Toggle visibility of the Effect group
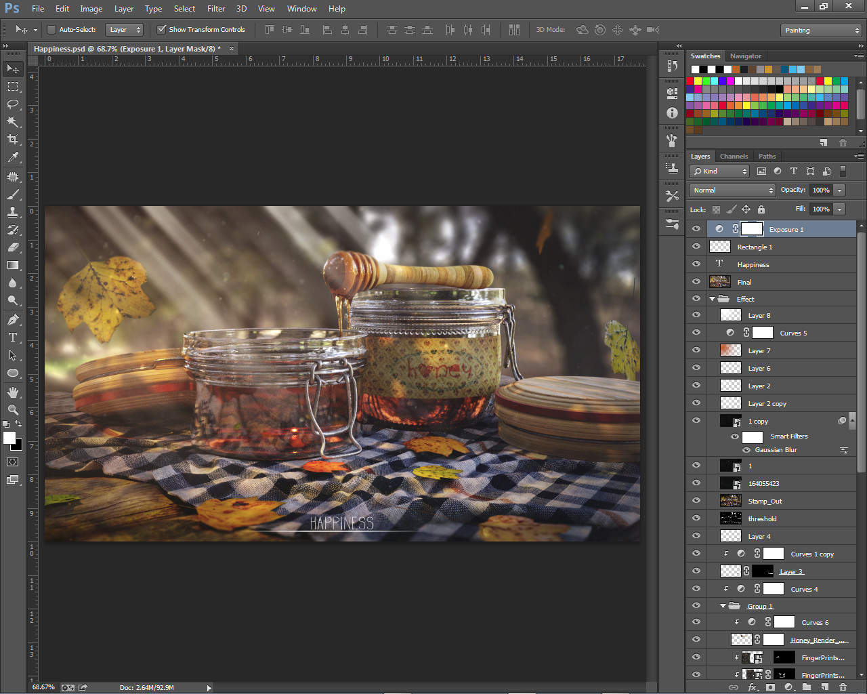 [x=696, y=299]
